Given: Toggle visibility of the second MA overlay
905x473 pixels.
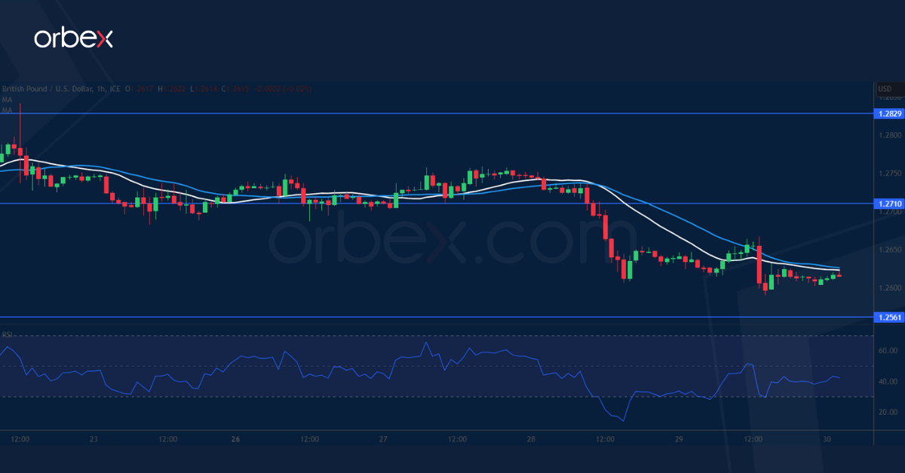Looking at the screenshot, I should 8,110.
